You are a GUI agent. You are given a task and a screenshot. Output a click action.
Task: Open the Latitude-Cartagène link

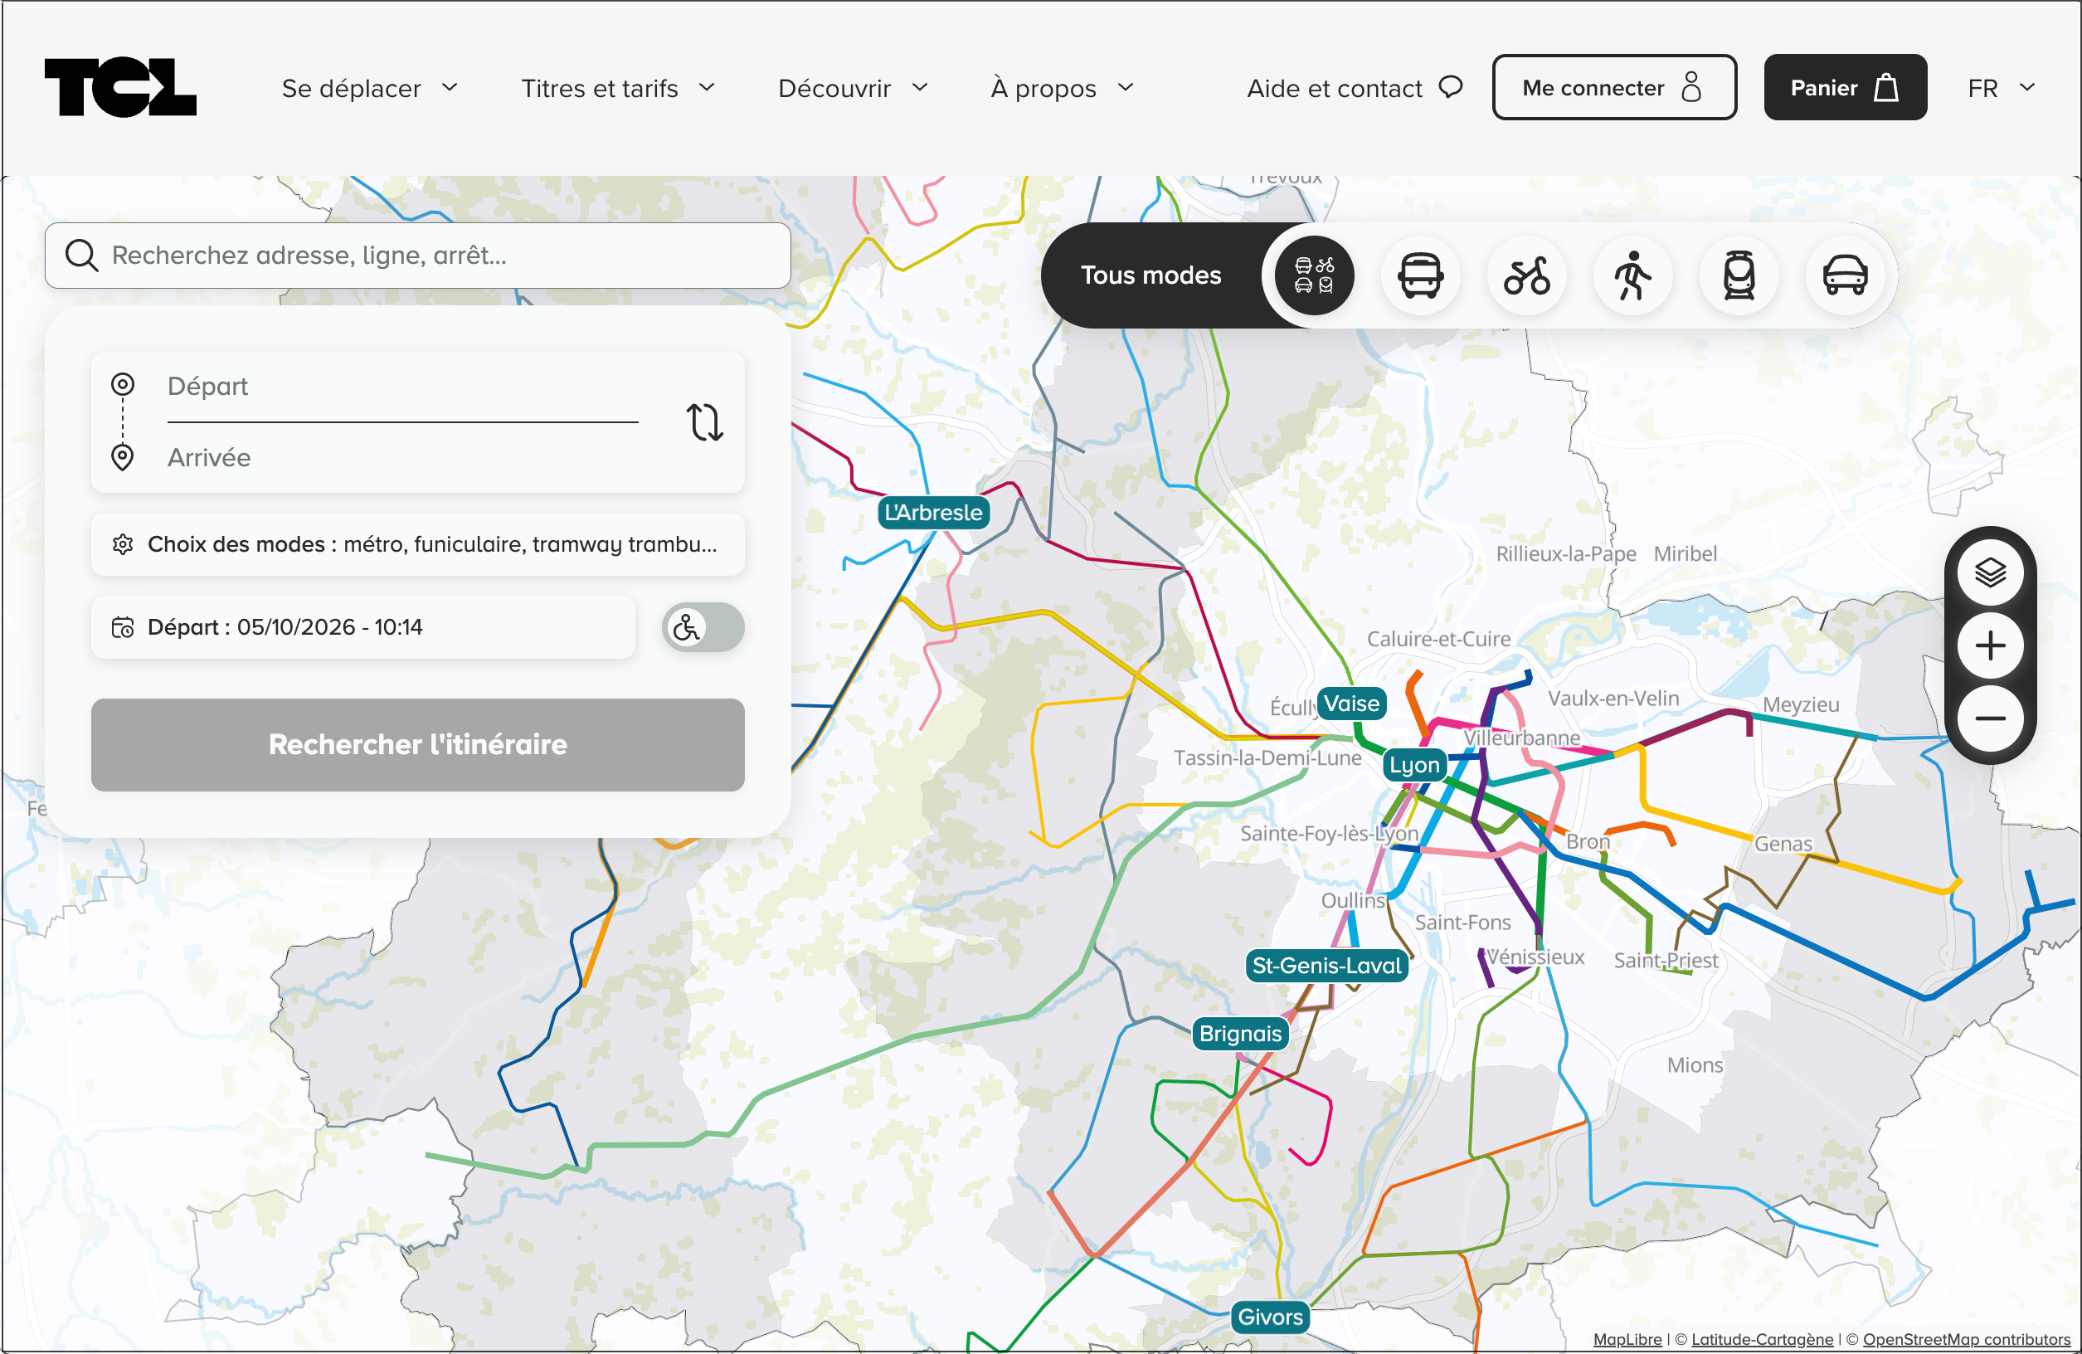(1762, 1339)
